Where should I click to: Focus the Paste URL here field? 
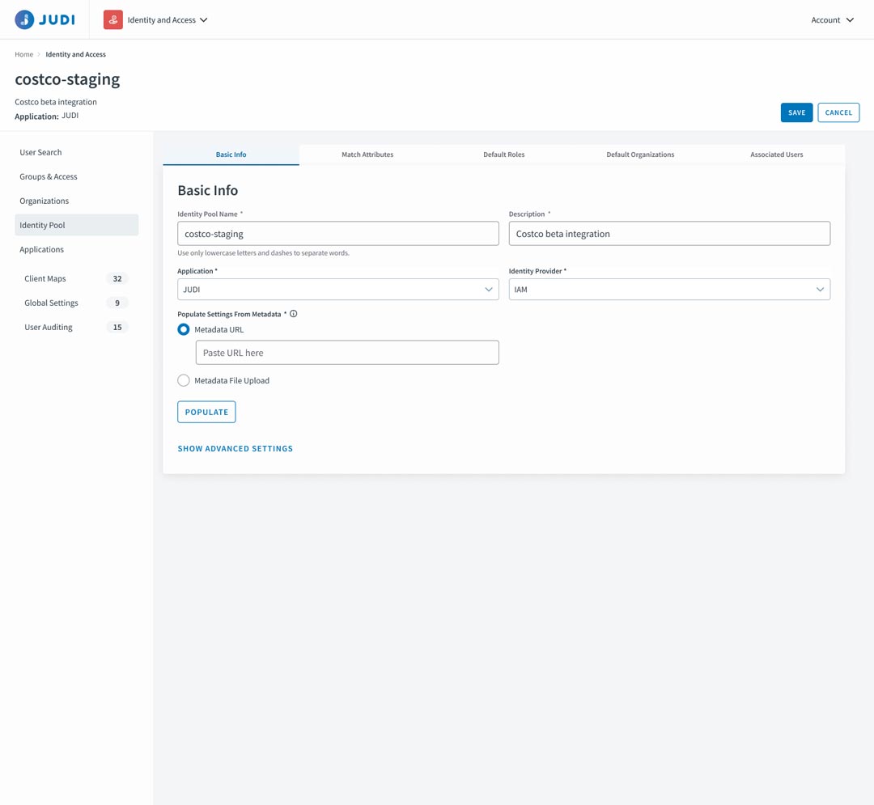click(x=347, y=353)
